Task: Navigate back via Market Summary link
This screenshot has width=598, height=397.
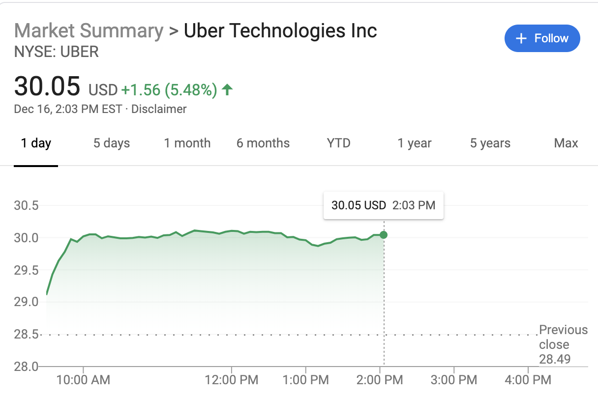Action: pyautogui.click(x=88, y=30)
